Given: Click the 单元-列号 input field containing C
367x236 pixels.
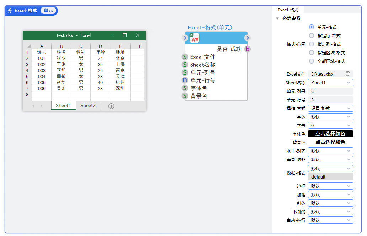Looking at the screenshot, I should coord(330,91).
